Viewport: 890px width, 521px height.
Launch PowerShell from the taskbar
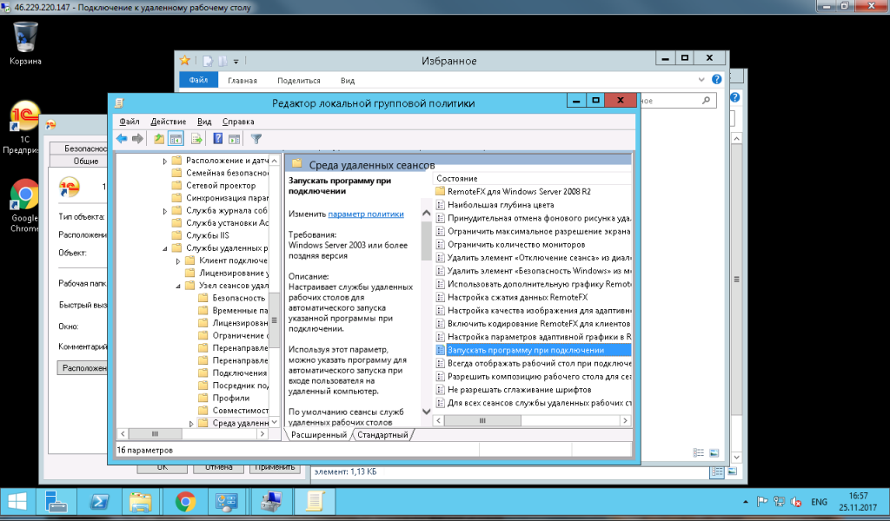pyautogui.click(x=100, y=502)
